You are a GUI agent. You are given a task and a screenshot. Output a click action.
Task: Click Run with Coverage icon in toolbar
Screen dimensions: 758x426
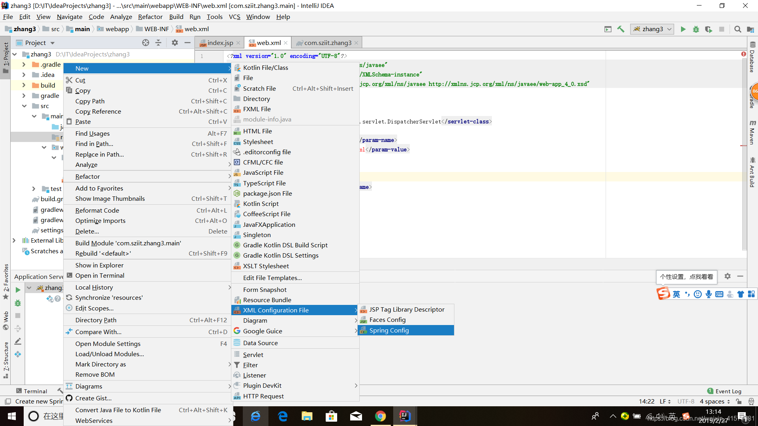709,29
